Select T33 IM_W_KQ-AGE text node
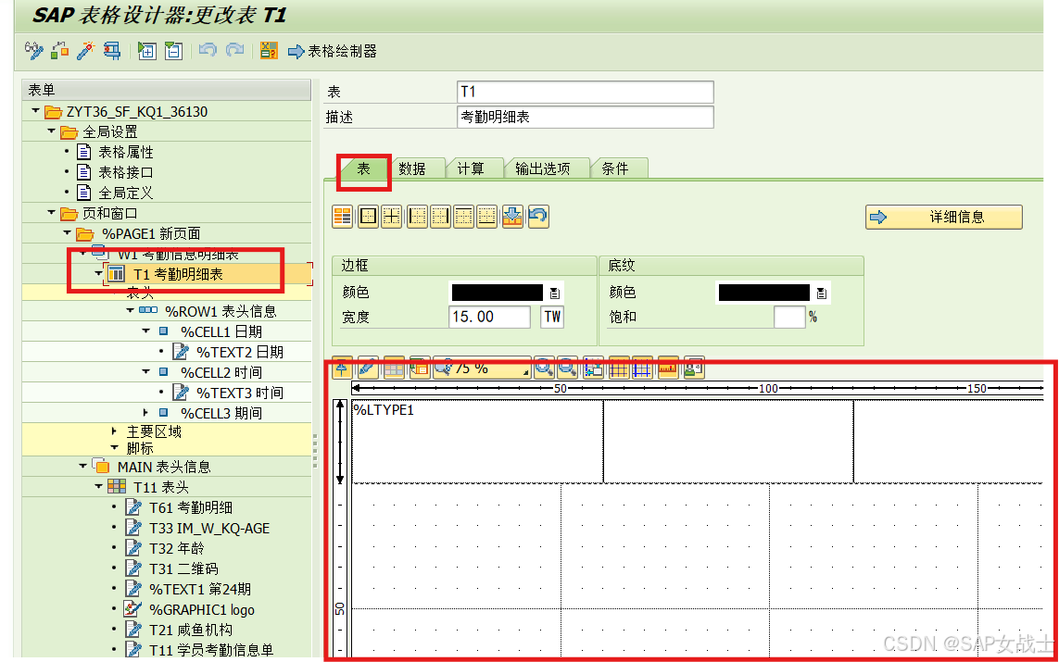Viewport: 1059px width, 662px height. (x=209, y=528)
